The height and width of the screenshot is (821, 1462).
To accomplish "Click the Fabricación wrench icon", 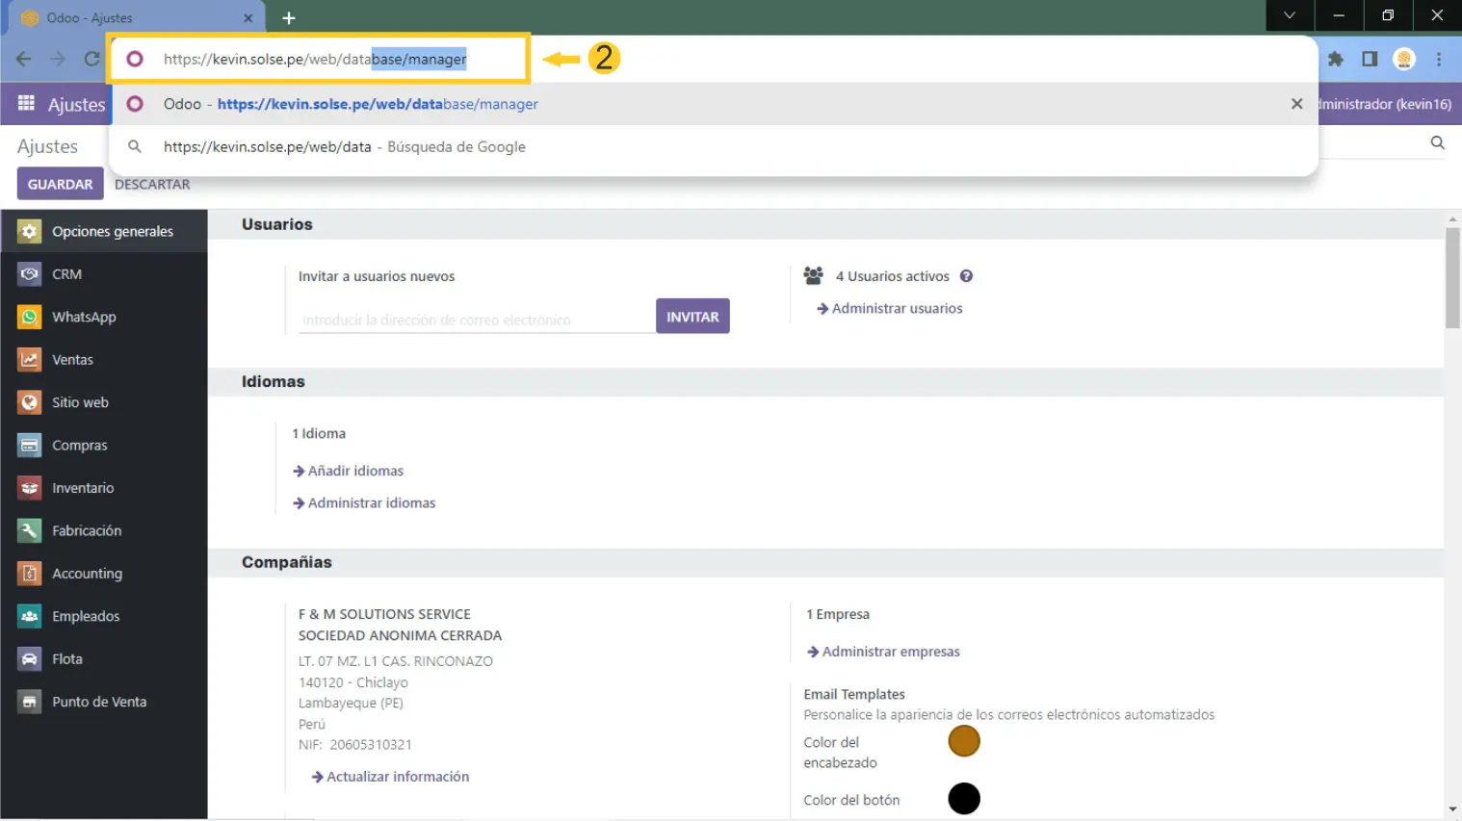I will point(30,530).
